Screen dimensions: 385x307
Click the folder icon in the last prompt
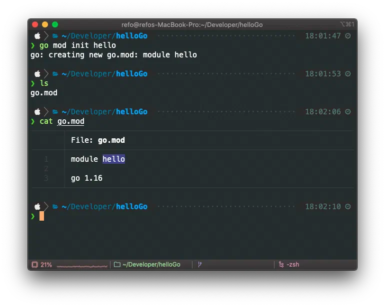55,207
